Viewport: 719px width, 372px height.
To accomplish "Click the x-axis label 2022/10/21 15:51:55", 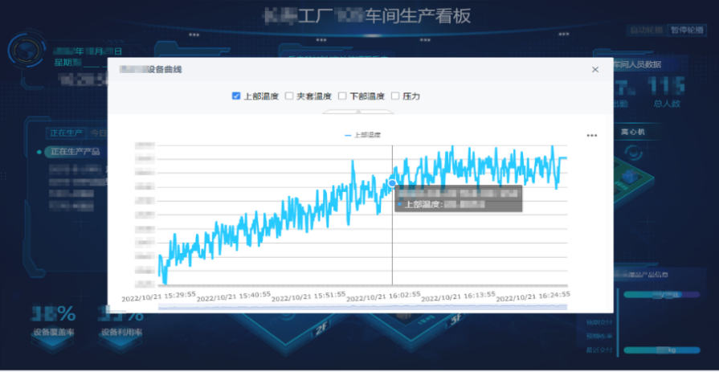I will pyautogui.click(x=308, y=296).
